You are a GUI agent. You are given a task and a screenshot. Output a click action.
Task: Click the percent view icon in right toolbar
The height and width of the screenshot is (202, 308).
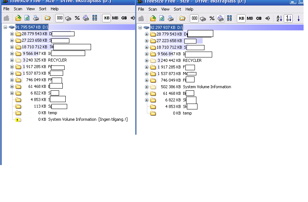pyautogui.click(x=212, y=18)
